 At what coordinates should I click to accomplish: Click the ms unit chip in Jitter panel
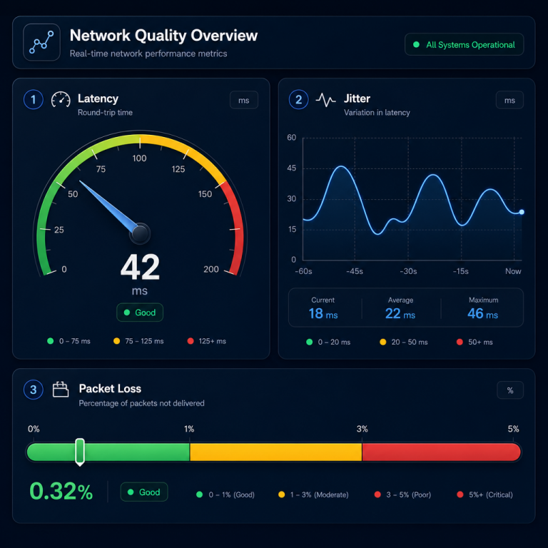509,101
